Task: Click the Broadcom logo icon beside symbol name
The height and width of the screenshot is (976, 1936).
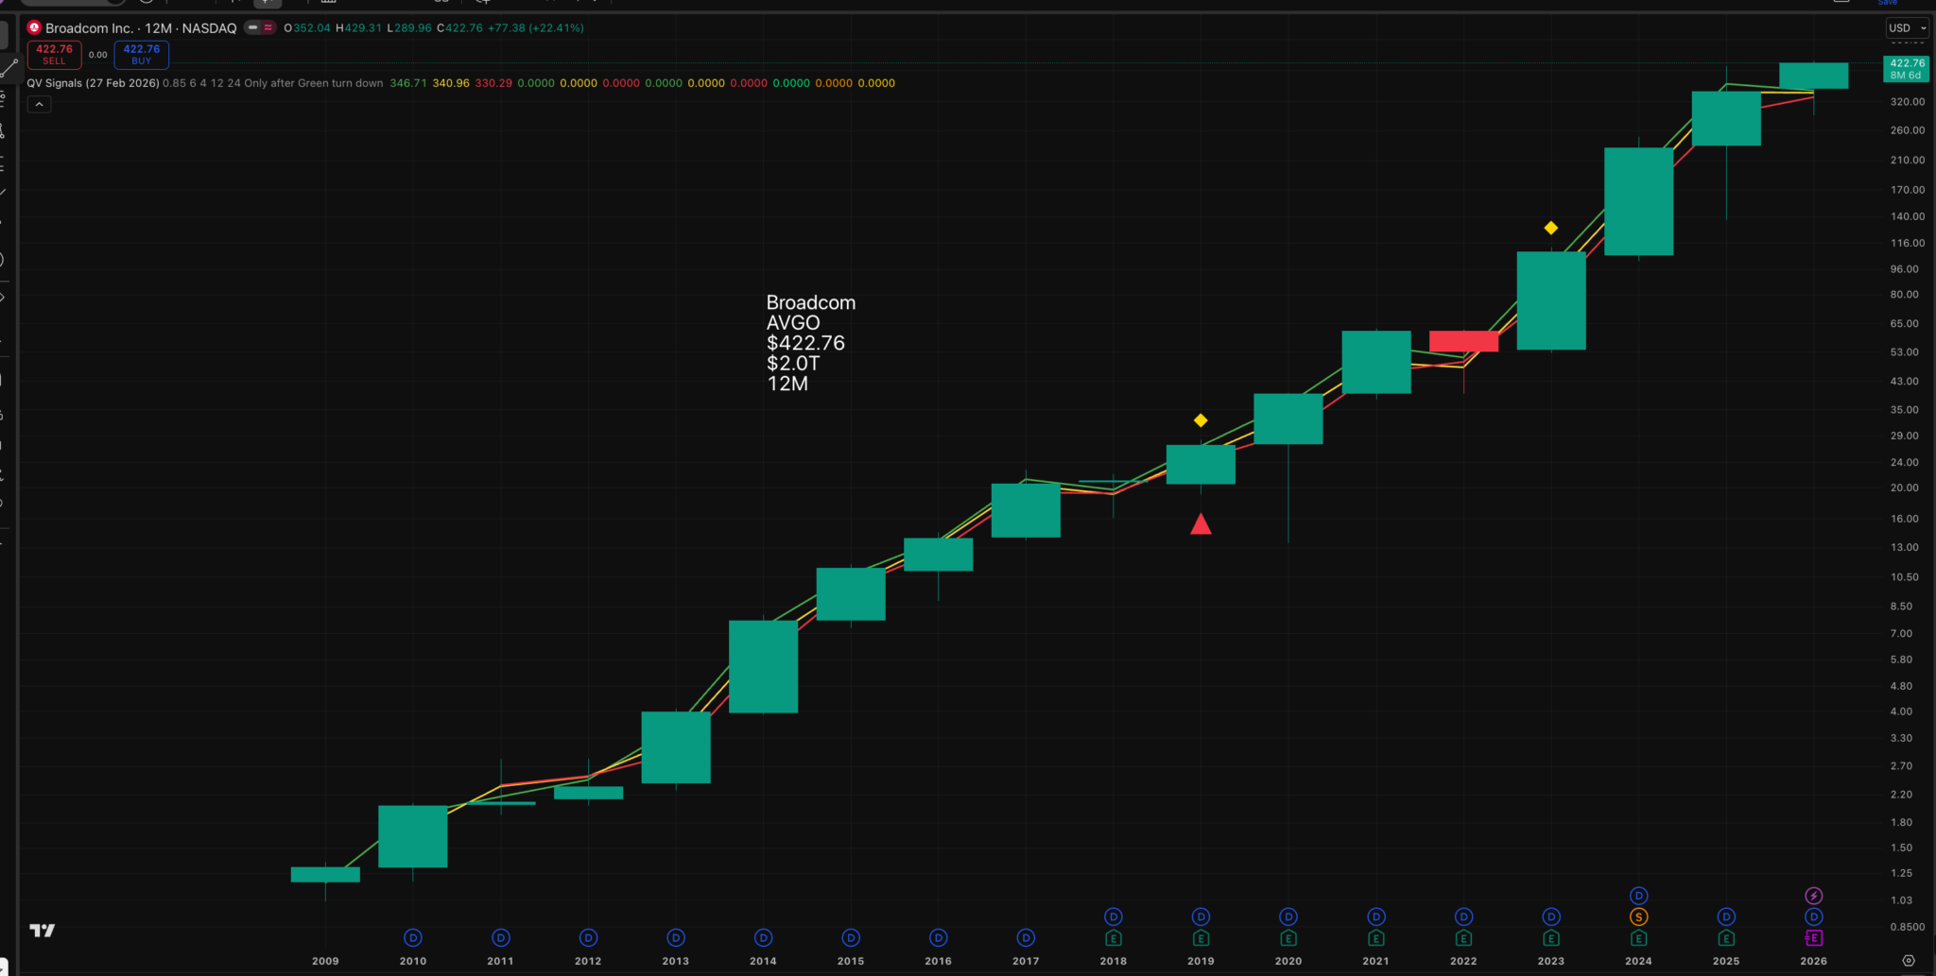Action: click(34, 28)
